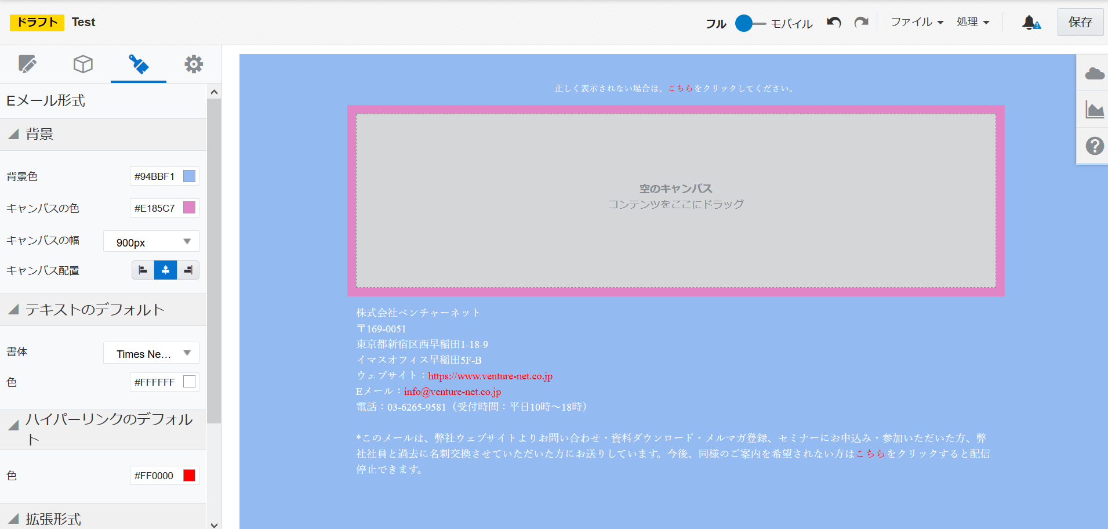
Task: Click the こちら link in header line
Action: [x=681, y=88]
